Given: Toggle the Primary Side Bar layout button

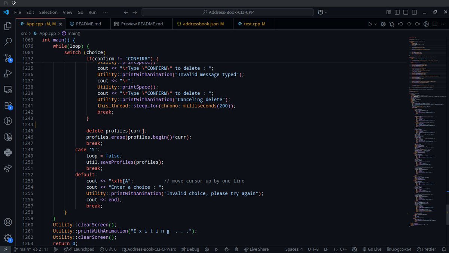Looking at the screenshot, I should pos(397,12).
